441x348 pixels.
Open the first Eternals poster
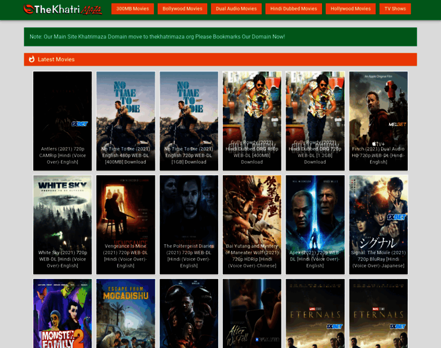315,313
